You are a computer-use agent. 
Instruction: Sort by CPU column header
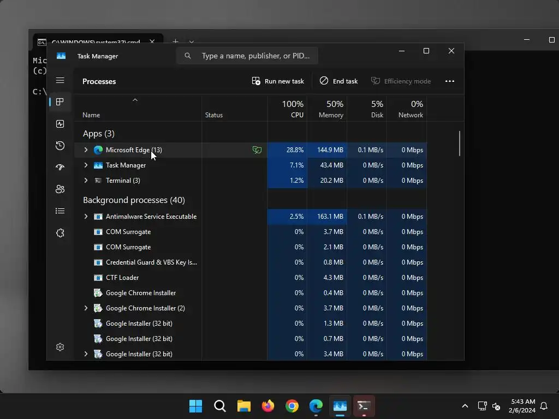(x=287, y=109)
